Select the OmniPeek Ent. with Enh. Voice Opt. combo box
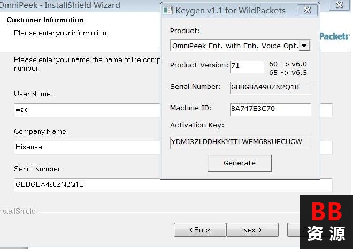The height and width of the screenshot is (249, 353). coord(240,46)
